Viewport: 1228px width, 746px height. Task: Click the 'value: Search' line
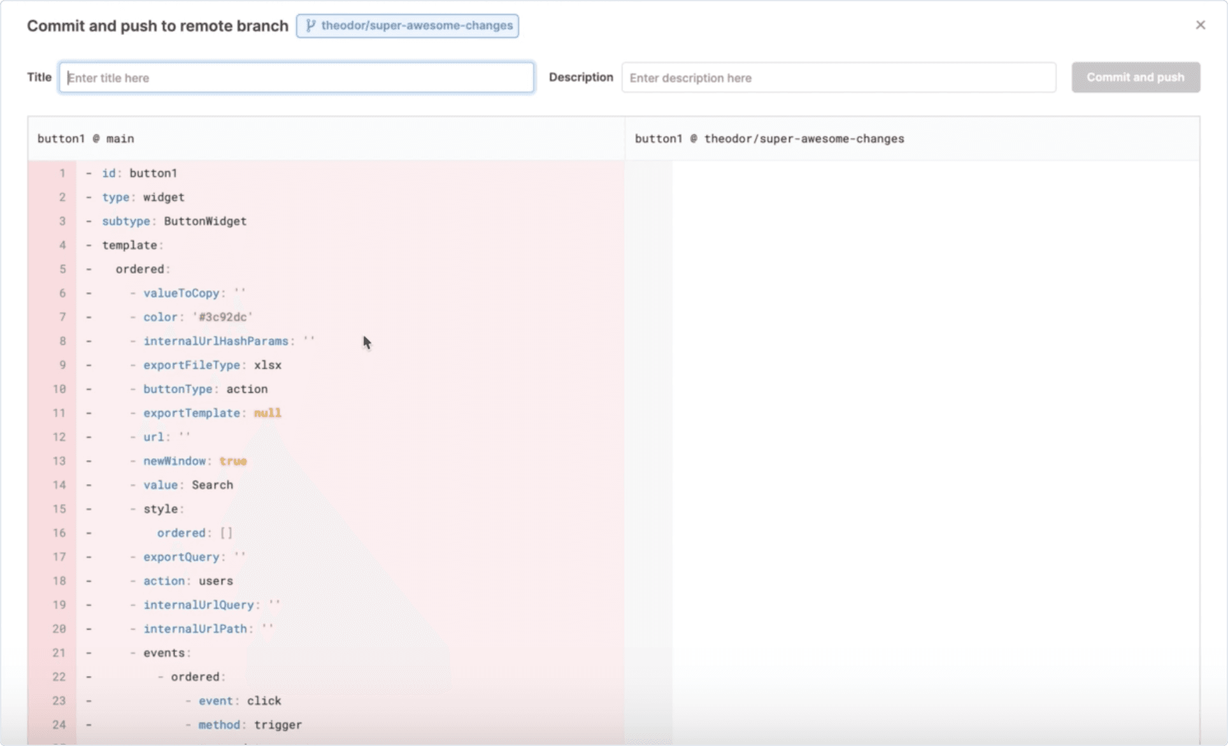188,484
